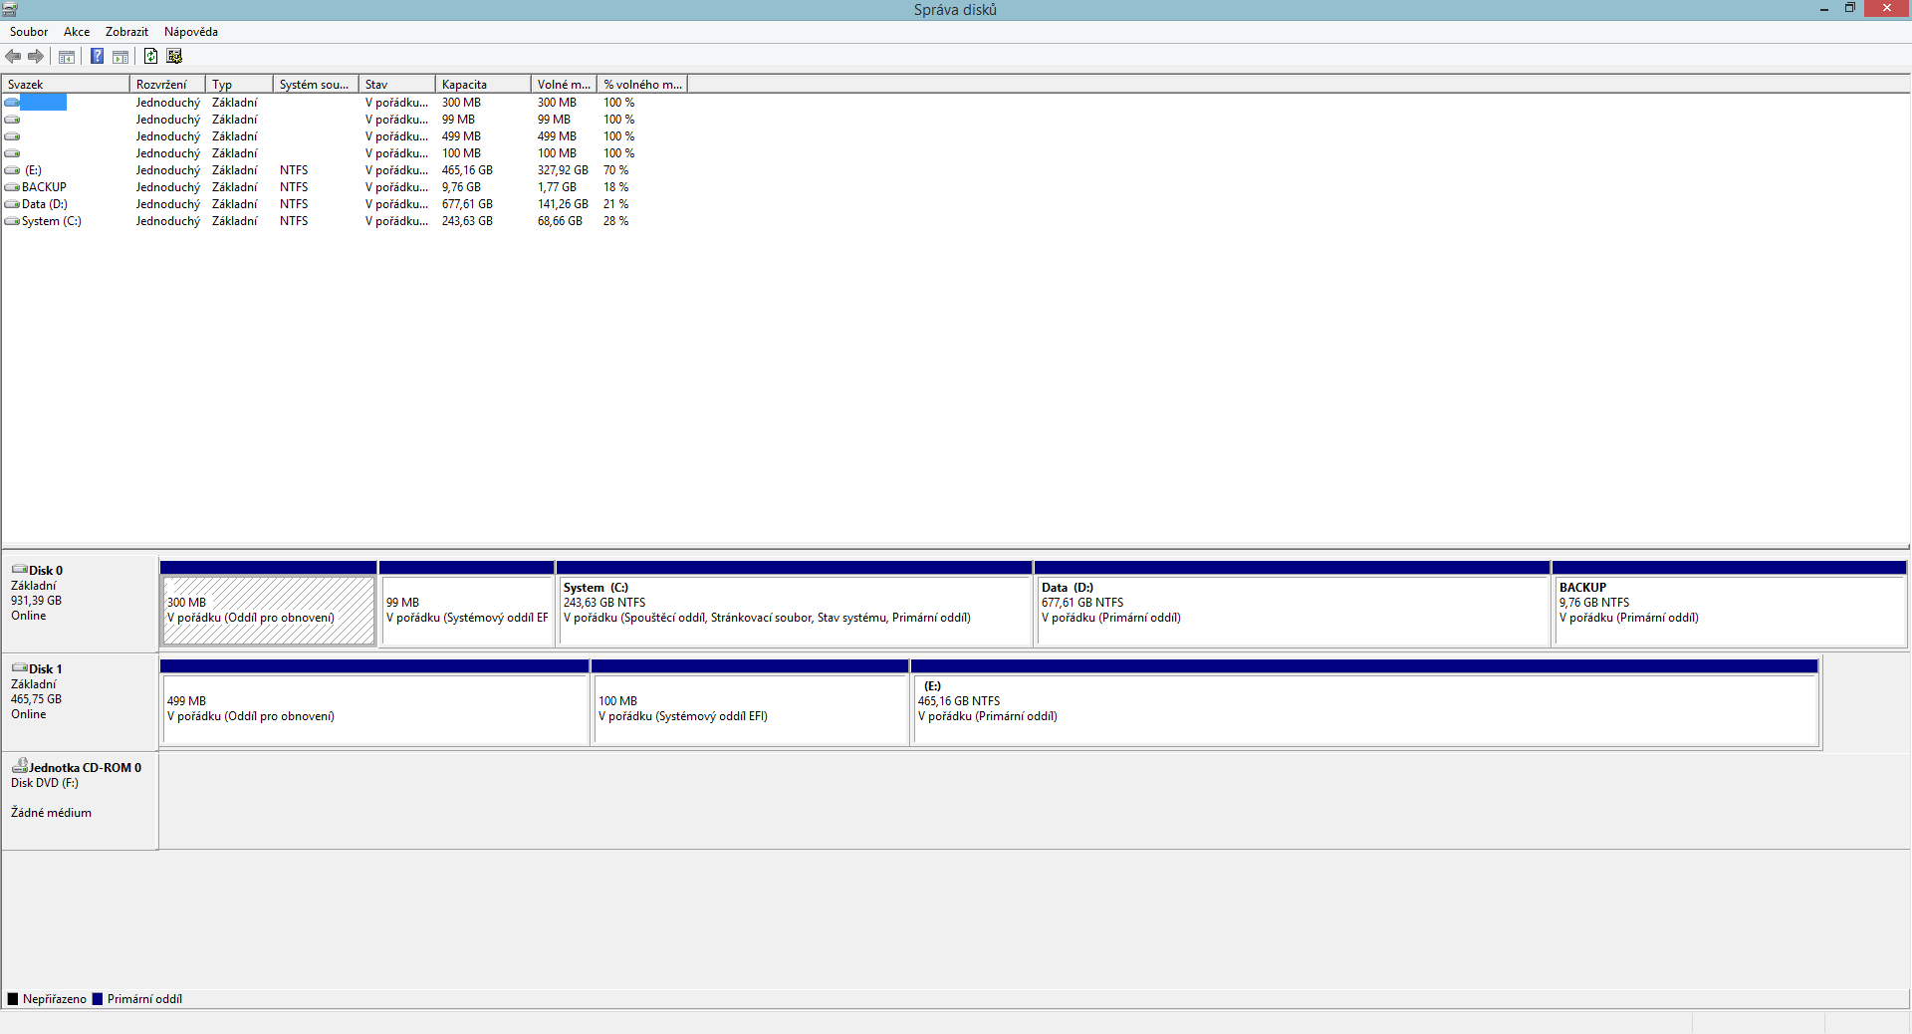This screenshot has height=1034, width=1912.
Task: Toggle the action pane toolbar icon
Action: 120,57
